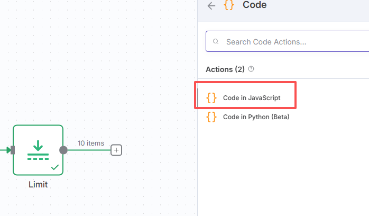Click the magnifier icon in the search box
The image size is (369, 216).
click(x=216, y=42)
